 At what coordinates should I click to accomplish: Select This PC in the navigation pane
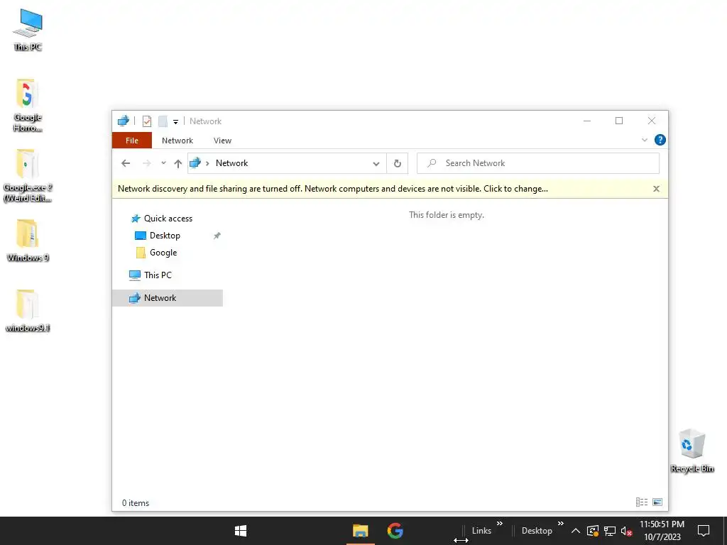pos(158,275)
